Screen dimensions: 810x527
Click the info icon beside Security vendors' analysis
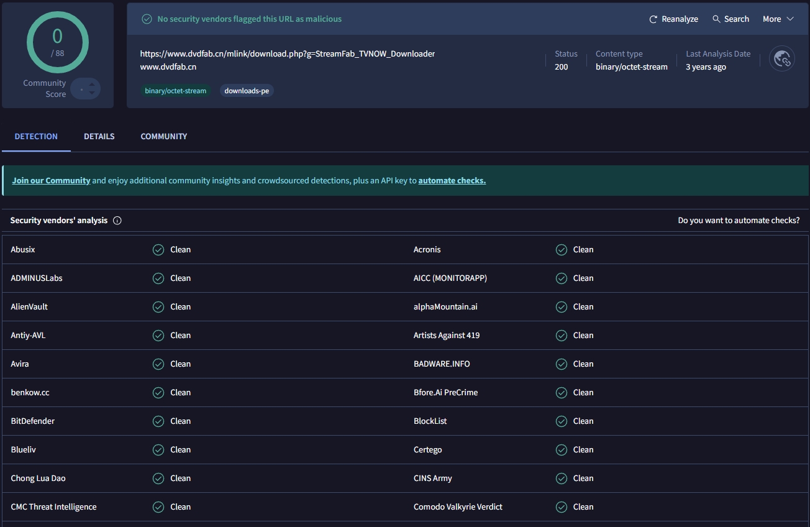coord(117,220)
